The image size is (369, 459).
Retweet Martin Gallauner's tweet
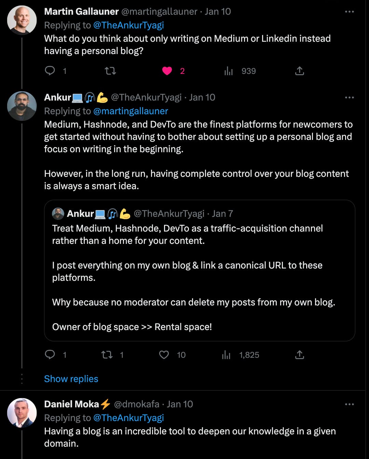tap(110, 71)
